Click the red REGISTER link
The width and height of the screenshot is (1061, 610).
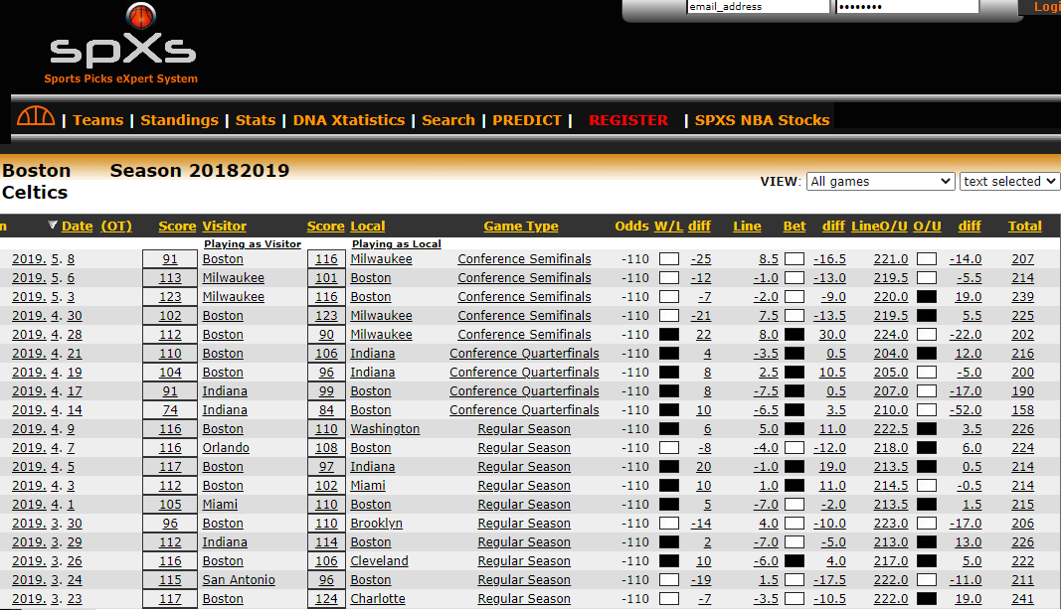[x=628, y=120]
